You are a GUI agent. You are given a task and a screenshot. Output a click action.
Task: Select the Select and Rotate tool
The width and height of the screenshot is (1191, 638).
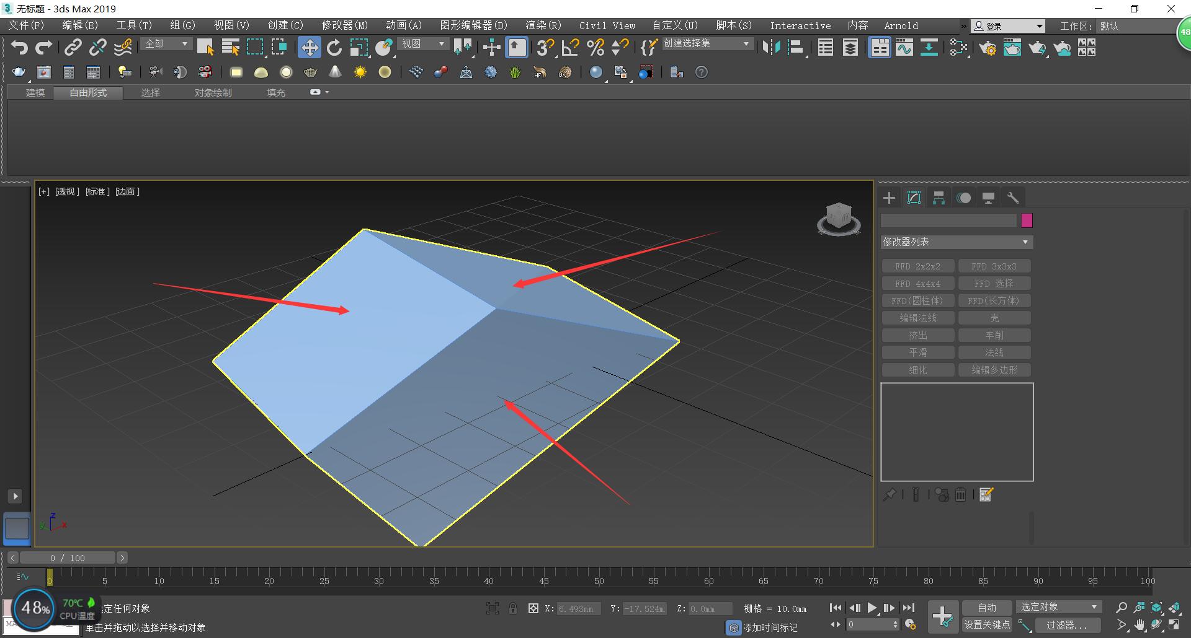pyautogui.click(x=334, y=48)
